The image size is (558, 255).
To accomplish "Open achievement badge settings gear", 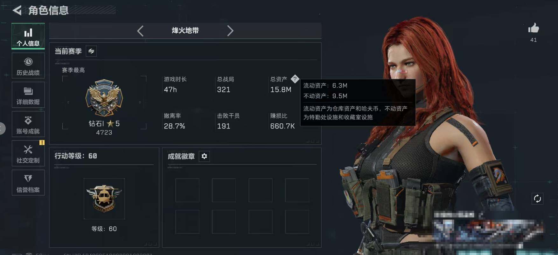I will [204, 156].
